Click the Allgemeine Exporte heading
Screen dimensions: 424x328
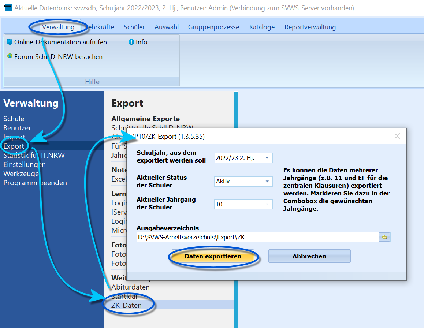[145, 119]
